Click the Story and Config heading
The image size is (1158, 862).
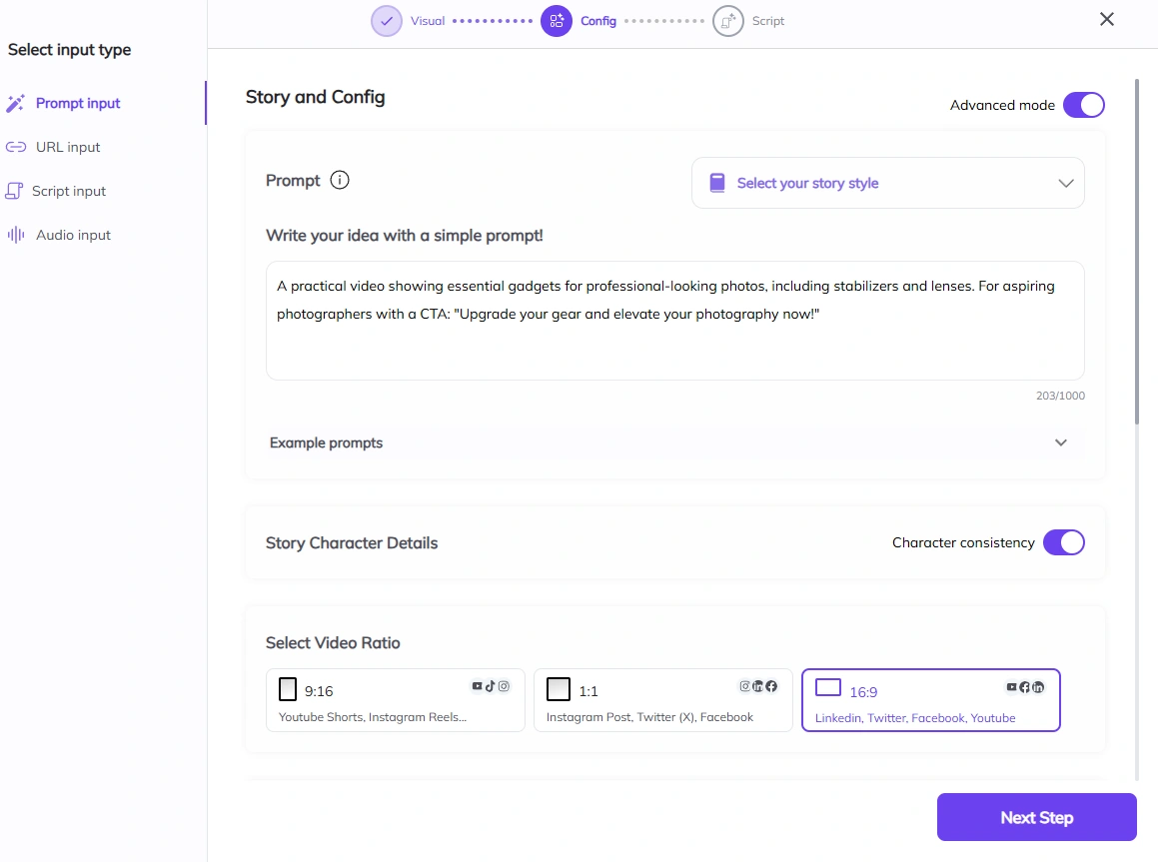coord(315,98)
